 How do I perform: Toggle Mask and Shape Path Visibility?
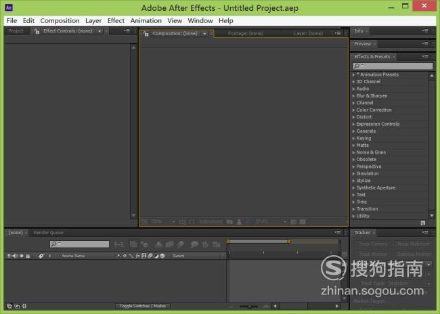pos(192,222)
